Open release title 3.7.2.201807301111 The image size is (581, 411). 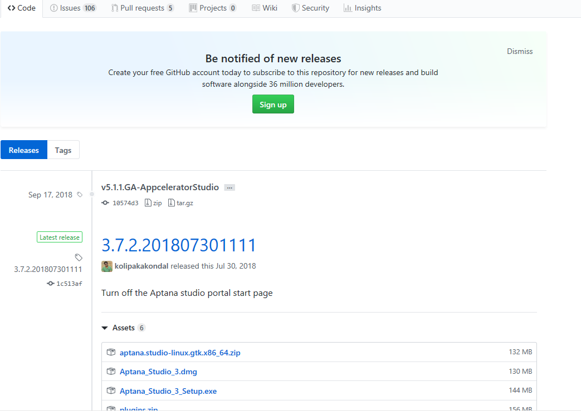pos(179,245)
